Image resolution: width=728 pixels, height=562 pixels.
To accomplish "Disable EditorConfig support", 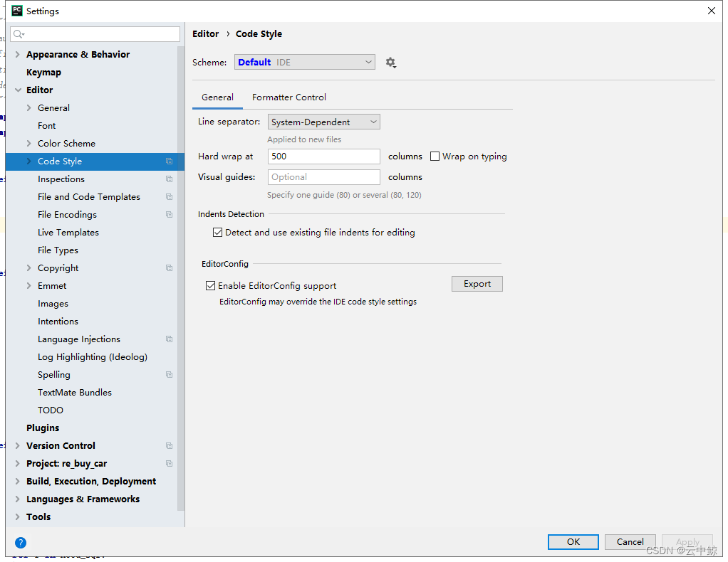I will click(211, 285).
